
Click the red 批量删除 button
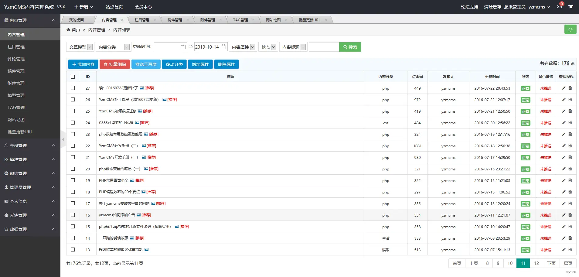(x=115, y=64)
